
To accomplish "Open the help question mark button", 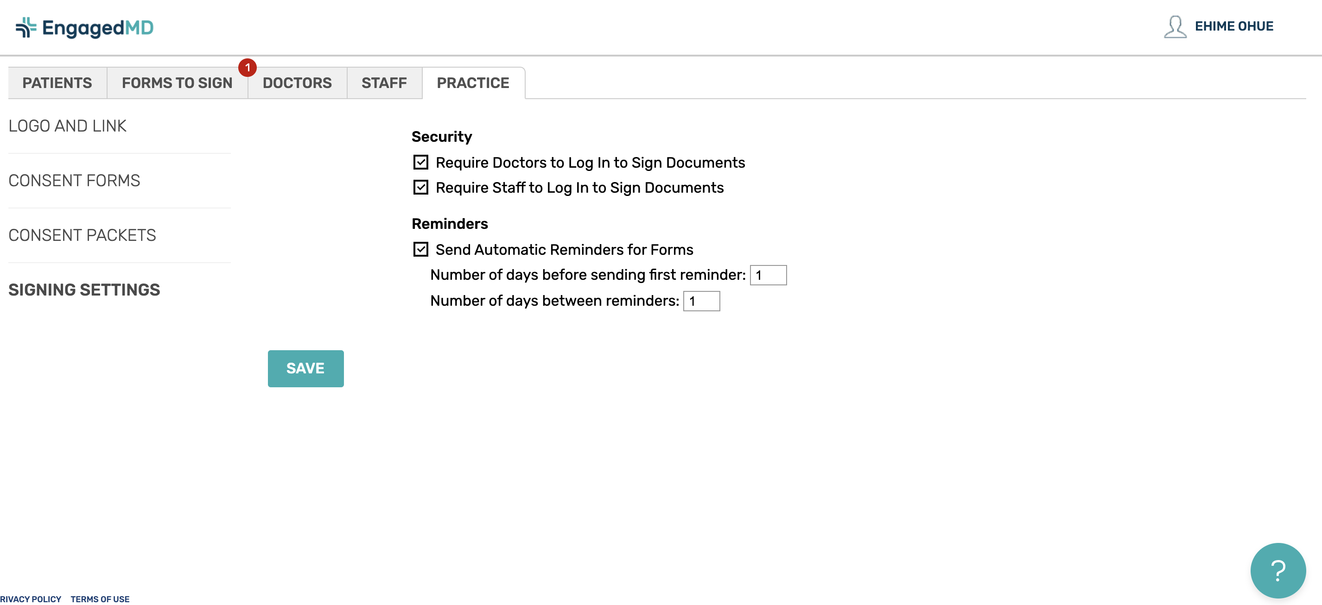I will point(1278,571).
